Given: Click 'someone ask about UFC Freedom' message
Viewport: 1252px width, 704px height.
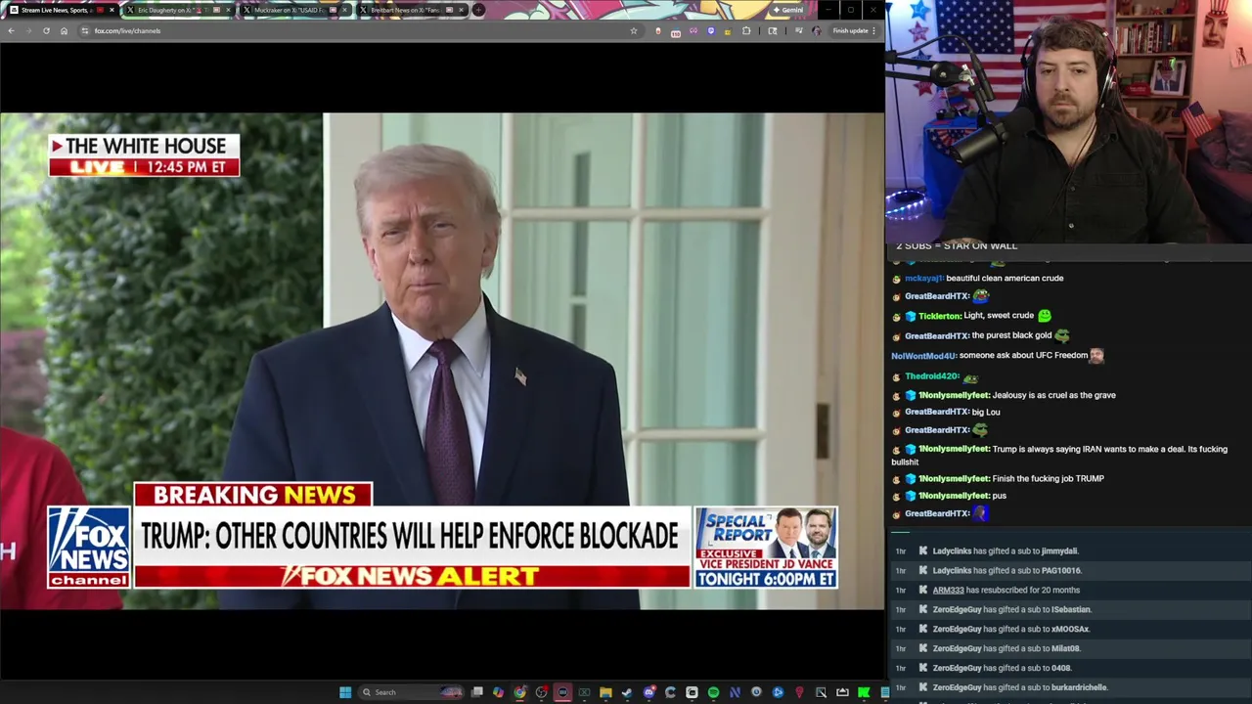Looking at the screenshot, I should [1023, 355].
